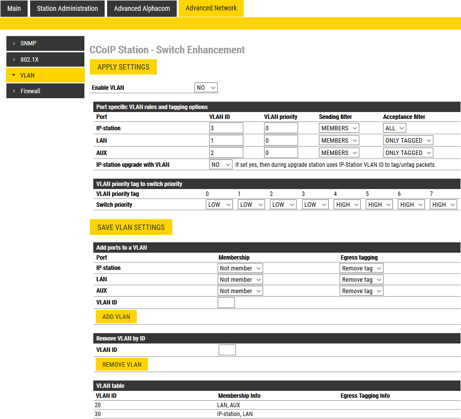Collapse the VLAN sidebar section
Image resolution: width=461 pixels, height=419 pixels.
[14, 75]
